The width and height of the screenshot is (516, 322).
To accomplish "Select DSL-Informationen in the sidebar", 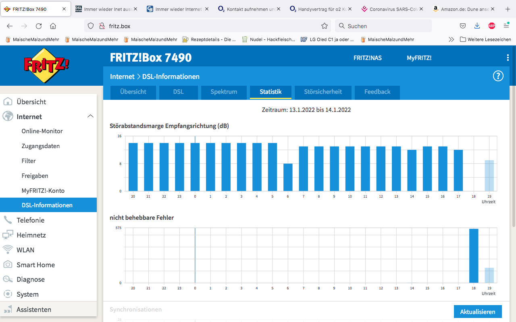I will click(x=48, y=205).
